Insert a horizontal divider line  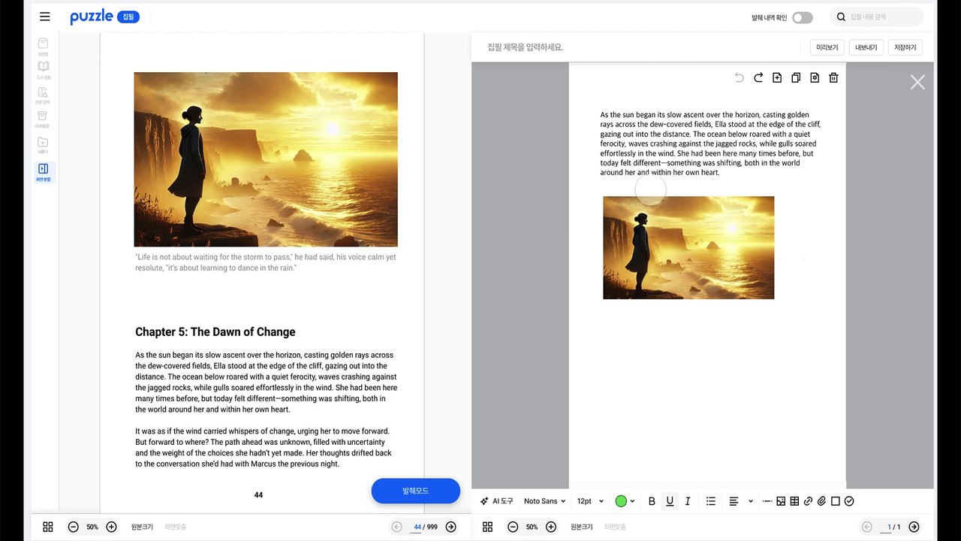(x=767, y=501)
